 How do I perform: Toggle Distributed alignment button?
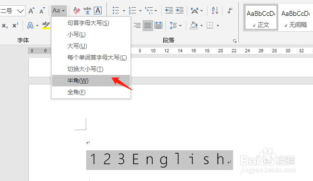pyautogui.click(x=158, y=25)
